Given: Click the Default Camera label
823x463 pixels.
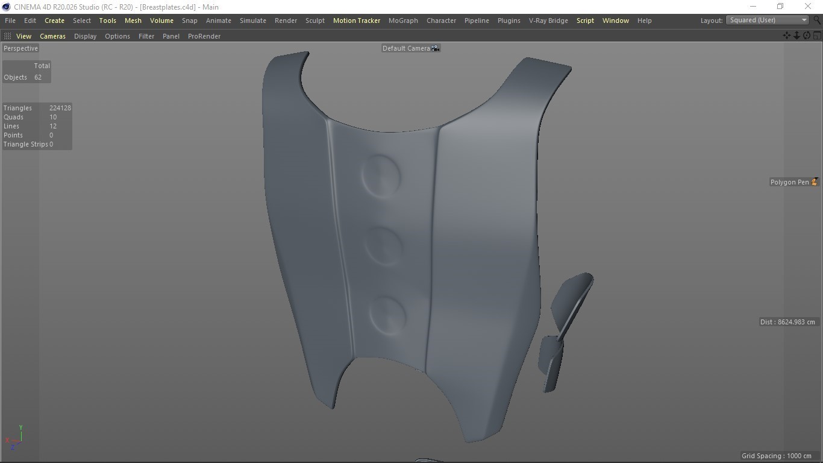Looking at the screenshot, I should [406, 48].
